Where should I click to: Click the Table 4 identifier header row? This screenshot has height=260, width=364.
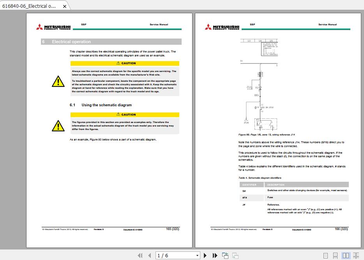(294, 184)
